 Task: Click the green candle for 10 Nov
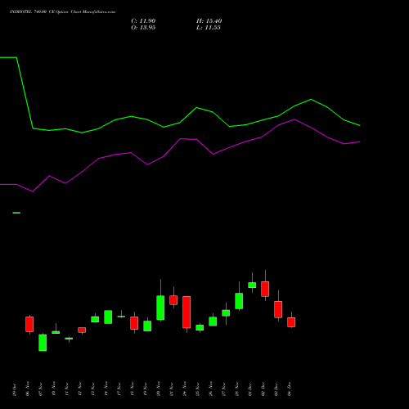[56, 332]
